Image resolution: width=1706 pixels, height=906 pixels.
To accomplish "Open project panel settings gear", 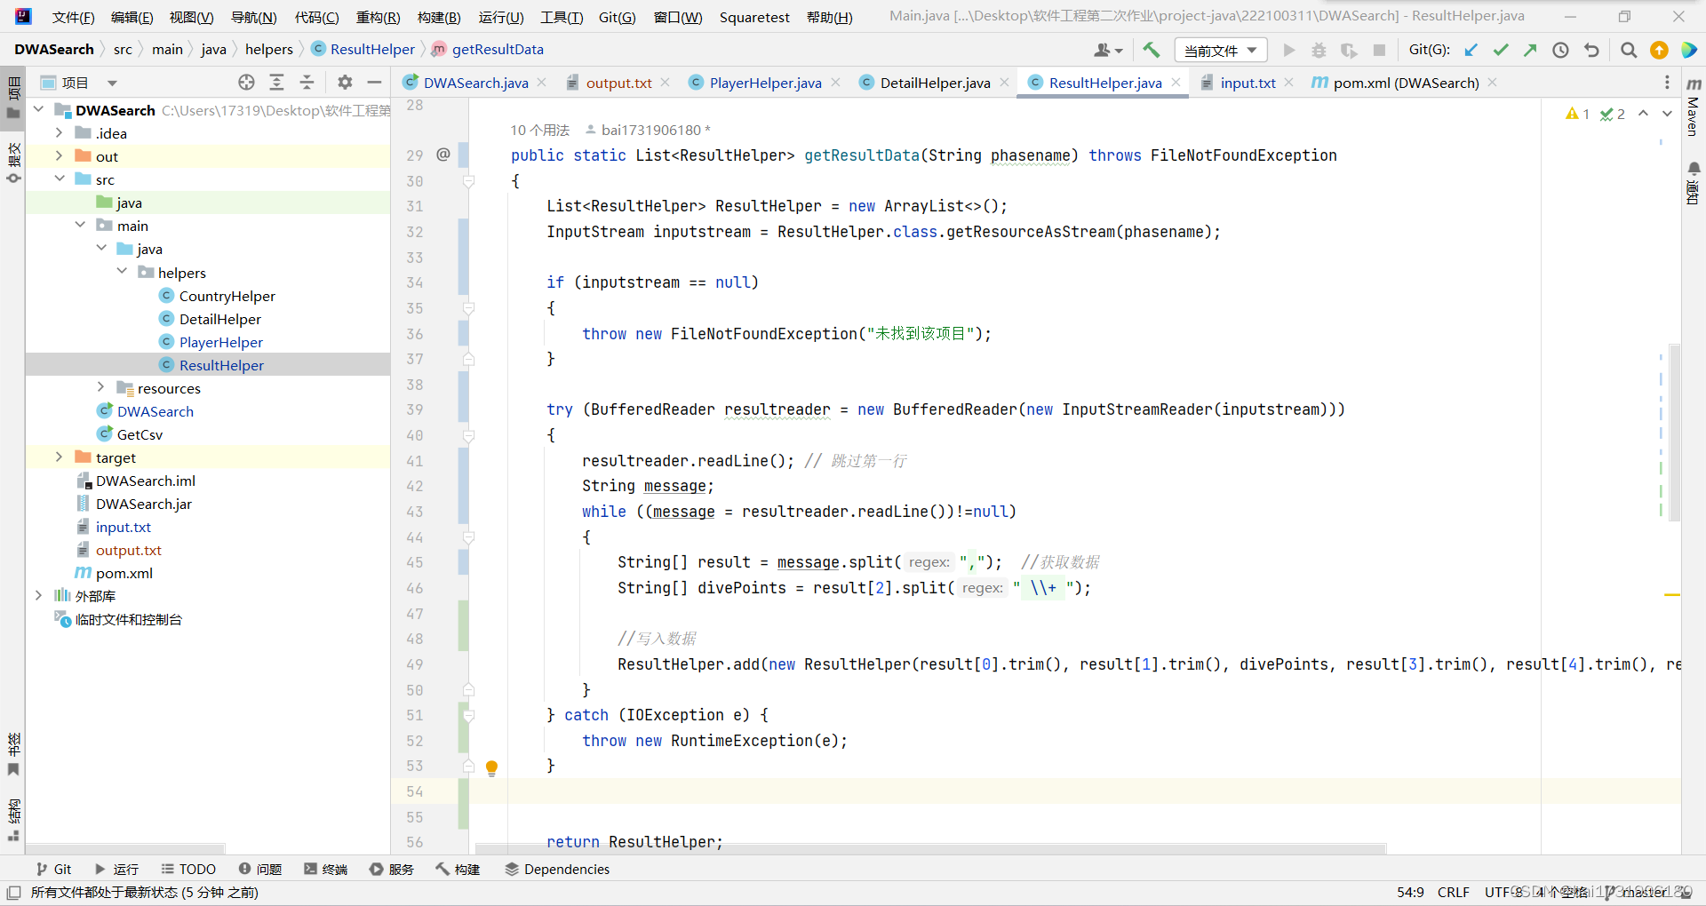I will 345,83.
